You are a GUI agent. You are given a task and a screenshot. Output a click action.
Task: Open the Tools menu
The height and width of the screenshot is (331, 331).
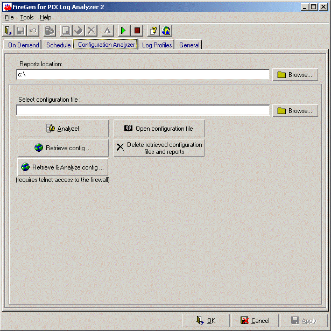[x=27, y=17]
